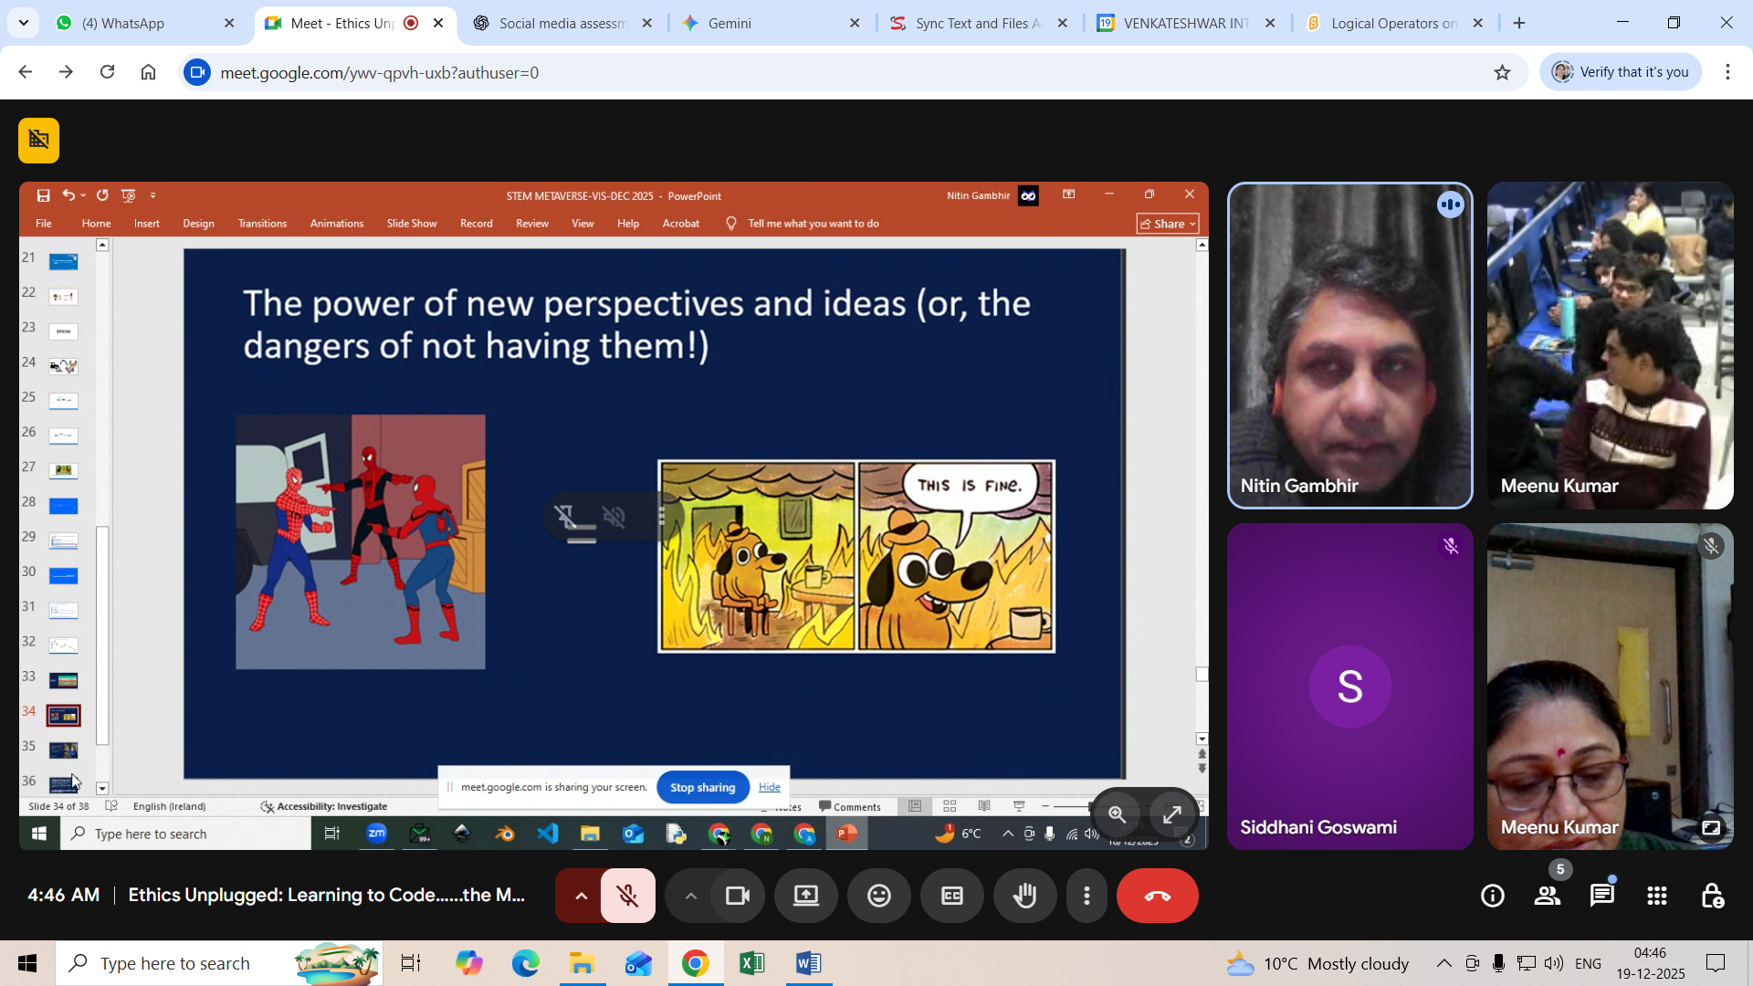Click the Verify that it's you button
The height and width of the screenshot is (986, 1753).
(x=1621, y=72)
